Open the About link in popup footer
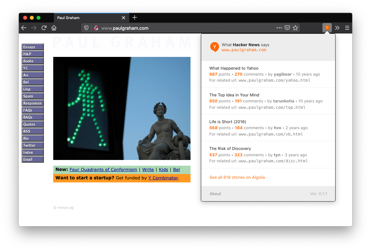The image size is (371, 251). click(215, 194)
